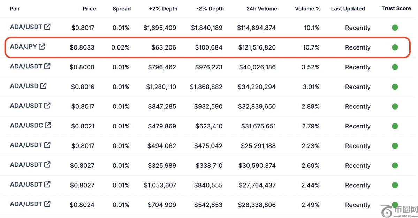Click the green trust dot in ADA/USDC row
The width and height of the screenshot is (418, 218).
coord(395,126)
